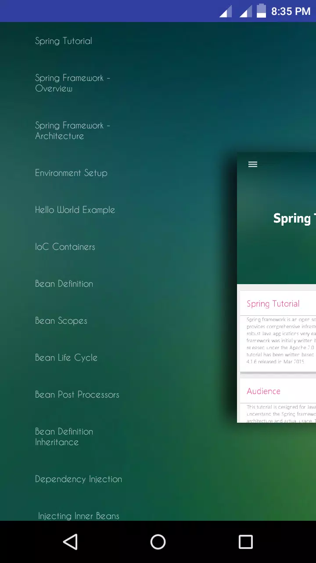Tap the Android home button
This screenshot has width=316, height=563.
pyautogui.click(x=158, y=542)
